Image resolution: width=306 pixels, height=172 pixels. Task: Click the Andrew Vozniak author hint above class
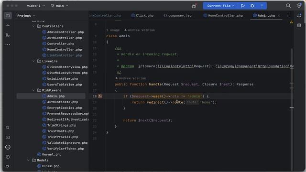[140, 30]
